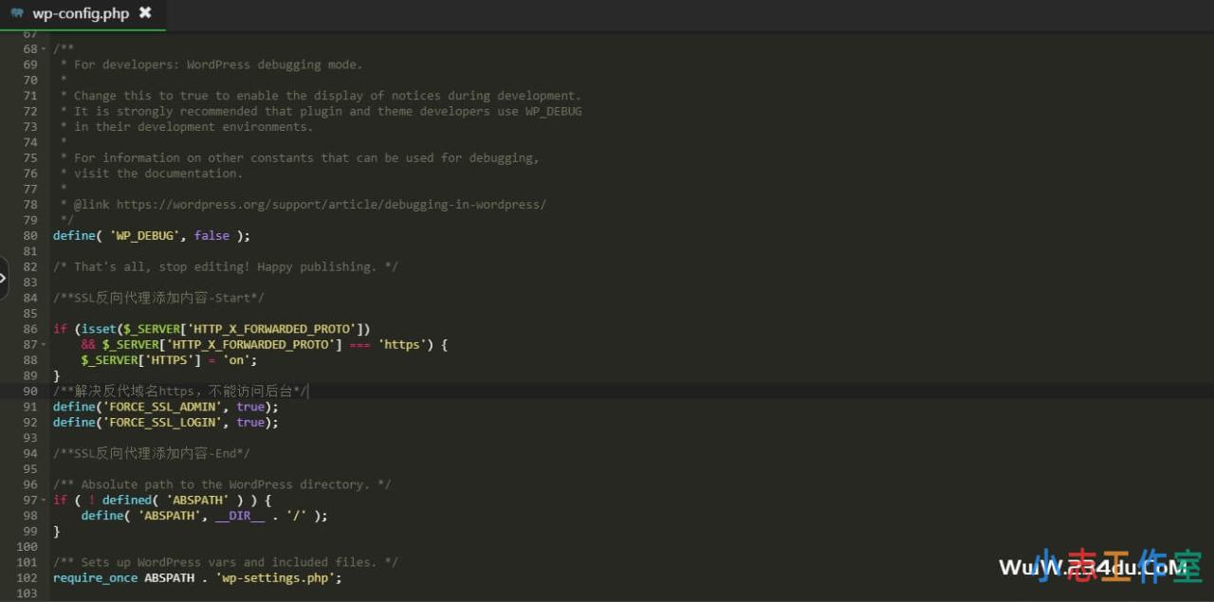
Task: Collapse the comment block at line 68
Action: pos(44,49)
